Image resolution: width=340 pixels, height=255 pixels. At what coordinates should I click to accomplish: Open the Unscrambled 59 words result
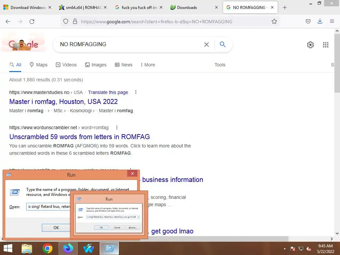pos(80,137)
